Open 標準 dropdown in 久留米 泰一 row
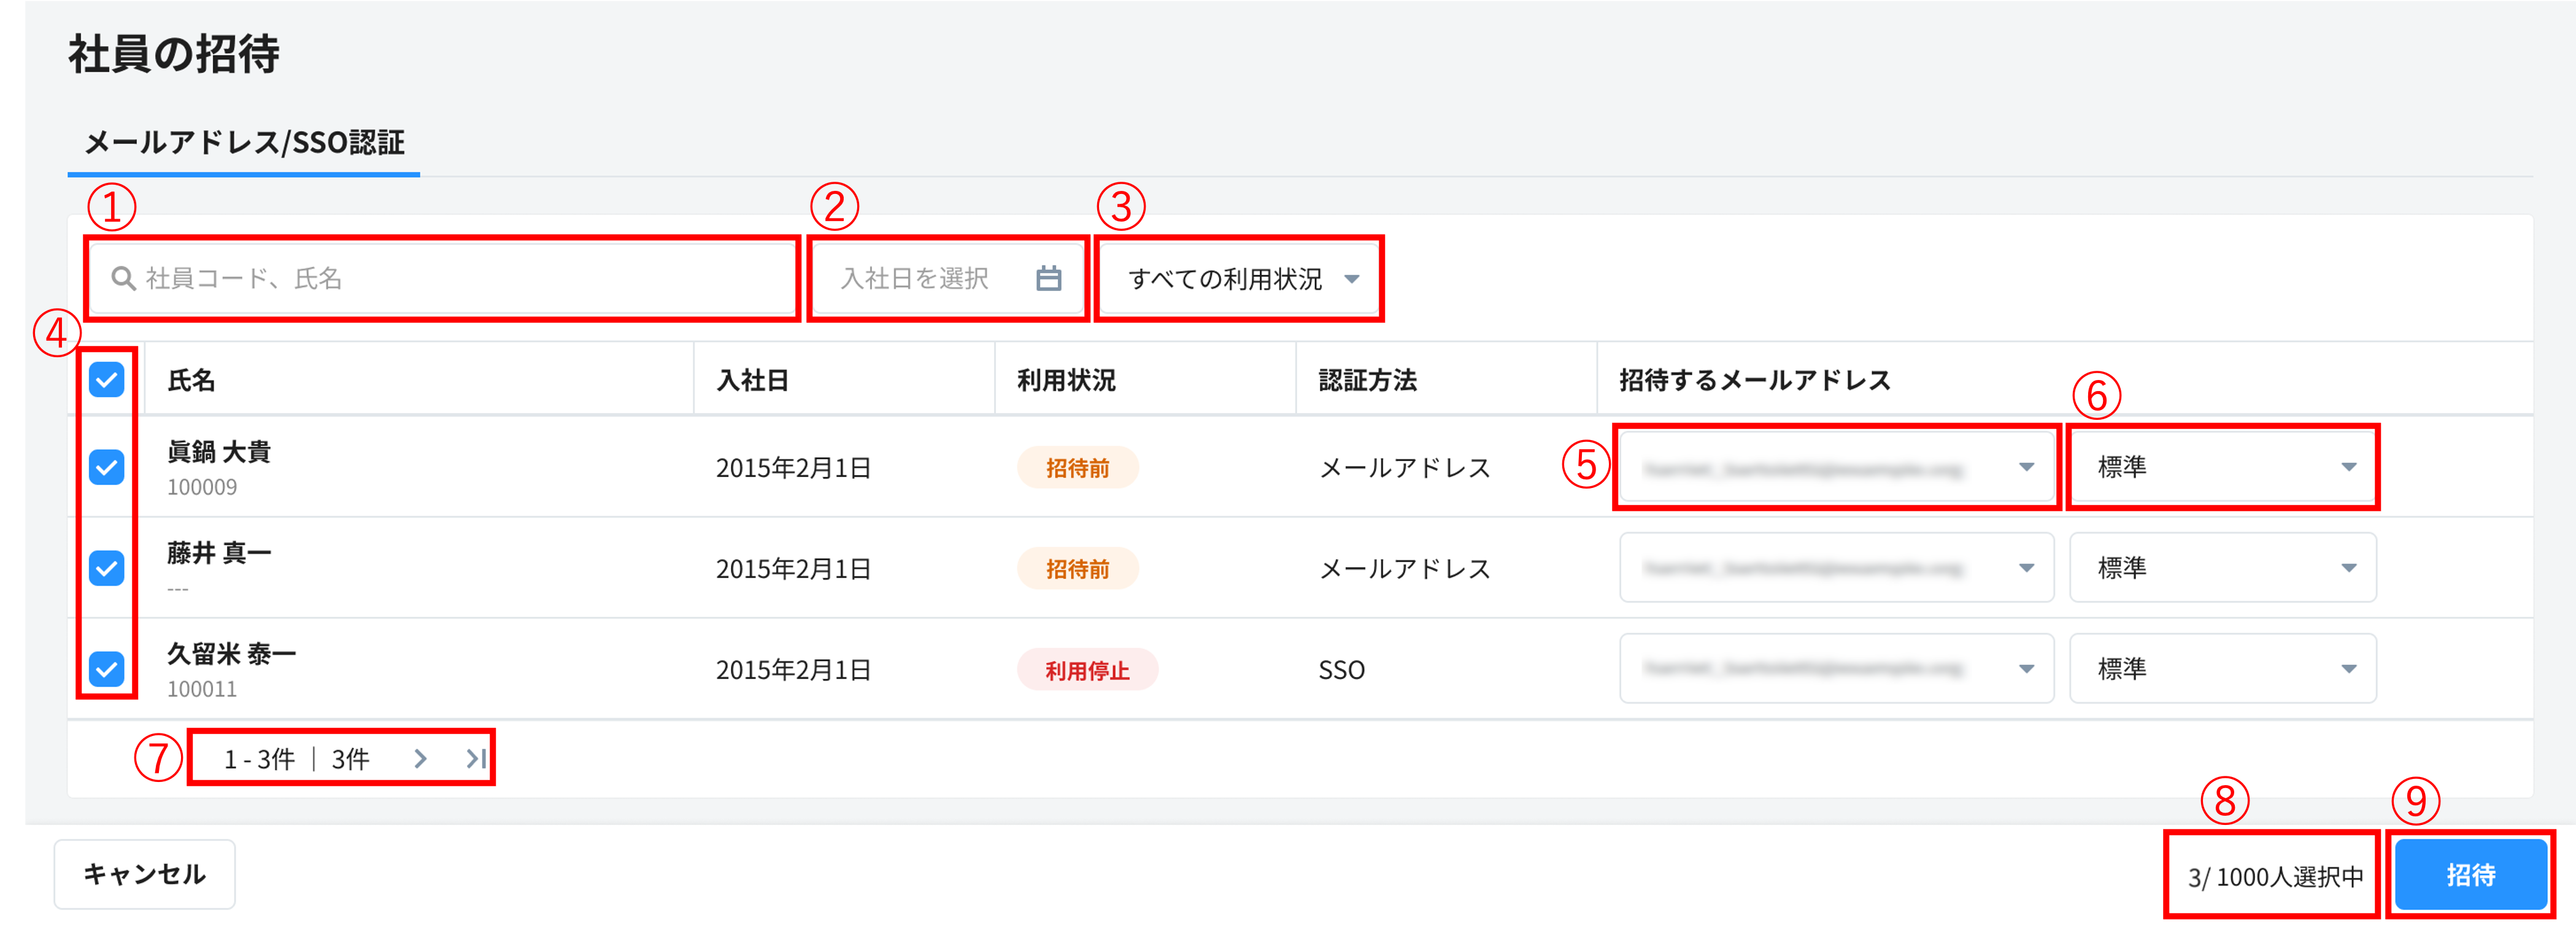This screenshot has width=2576, height=925. pos(2222,668)
